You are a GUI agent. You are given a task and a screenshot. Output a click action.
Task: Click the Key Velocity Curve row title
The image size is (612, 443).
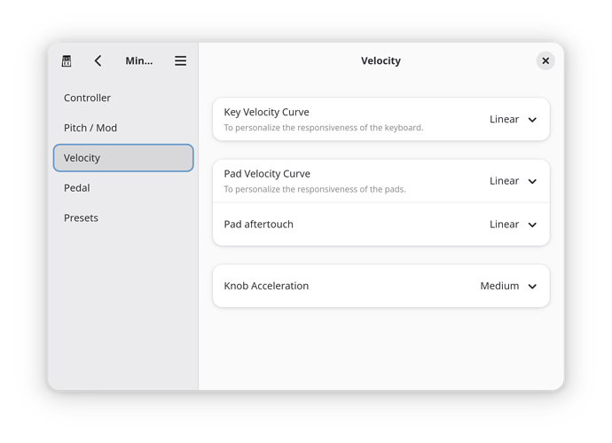(x=266, y=113)
